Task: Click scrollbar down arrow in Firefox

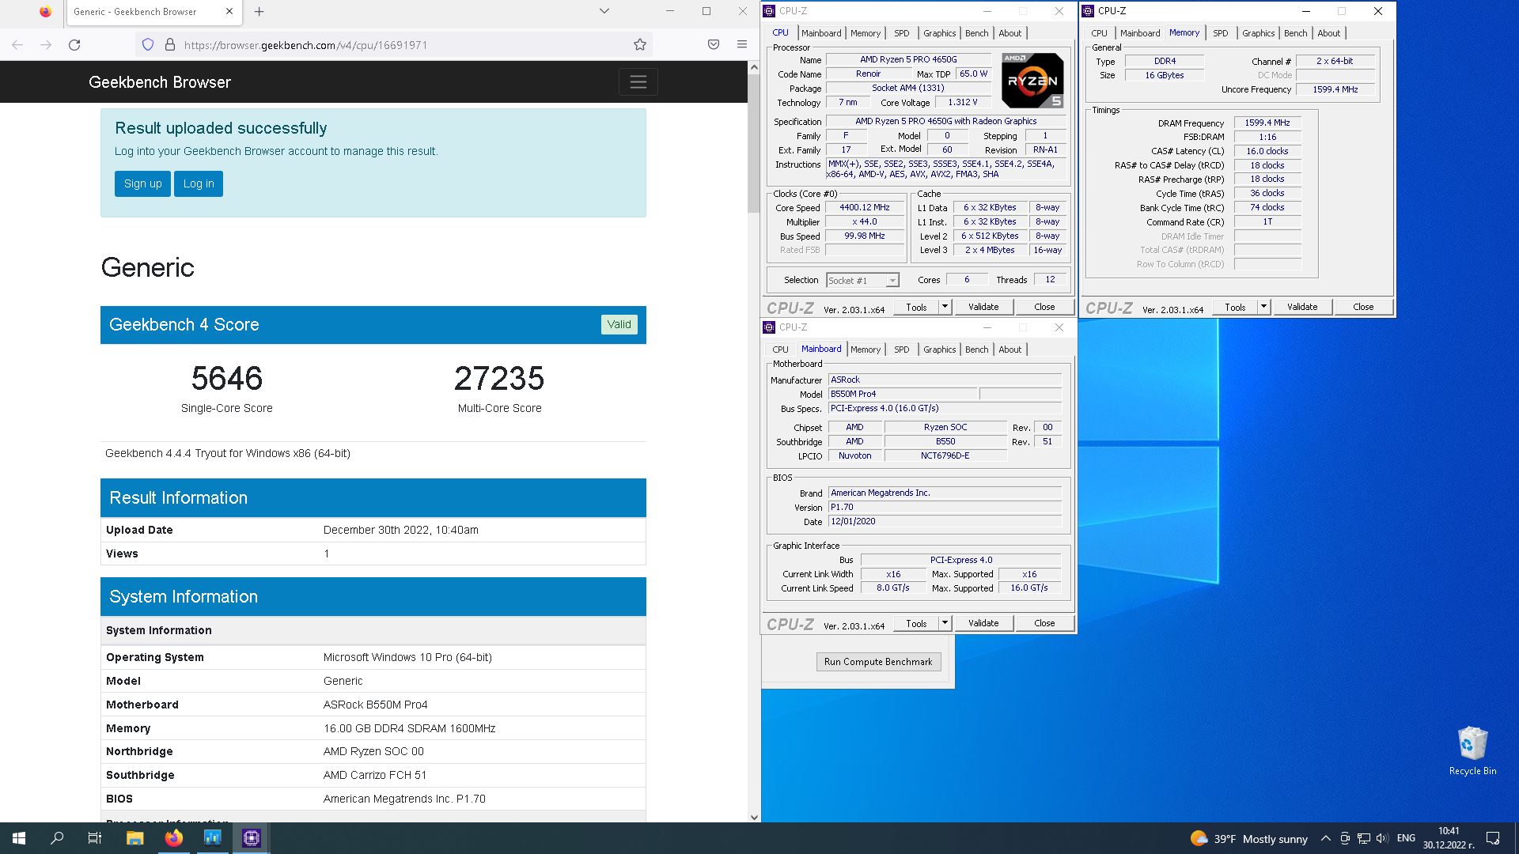Action: (x=754, y=817)
